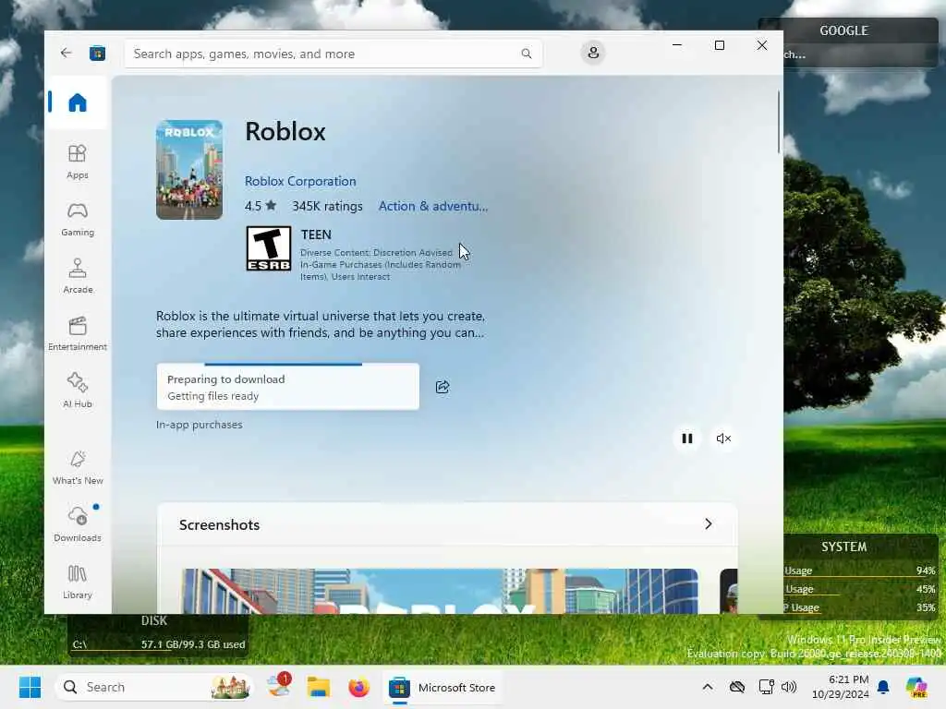Click the 4.5 star rating
Image resolution: width=946 pixels, height=709 pixels.
[260, 206]
